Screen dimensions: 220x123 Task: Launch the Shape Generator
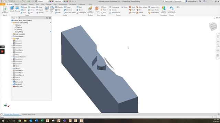90,10
